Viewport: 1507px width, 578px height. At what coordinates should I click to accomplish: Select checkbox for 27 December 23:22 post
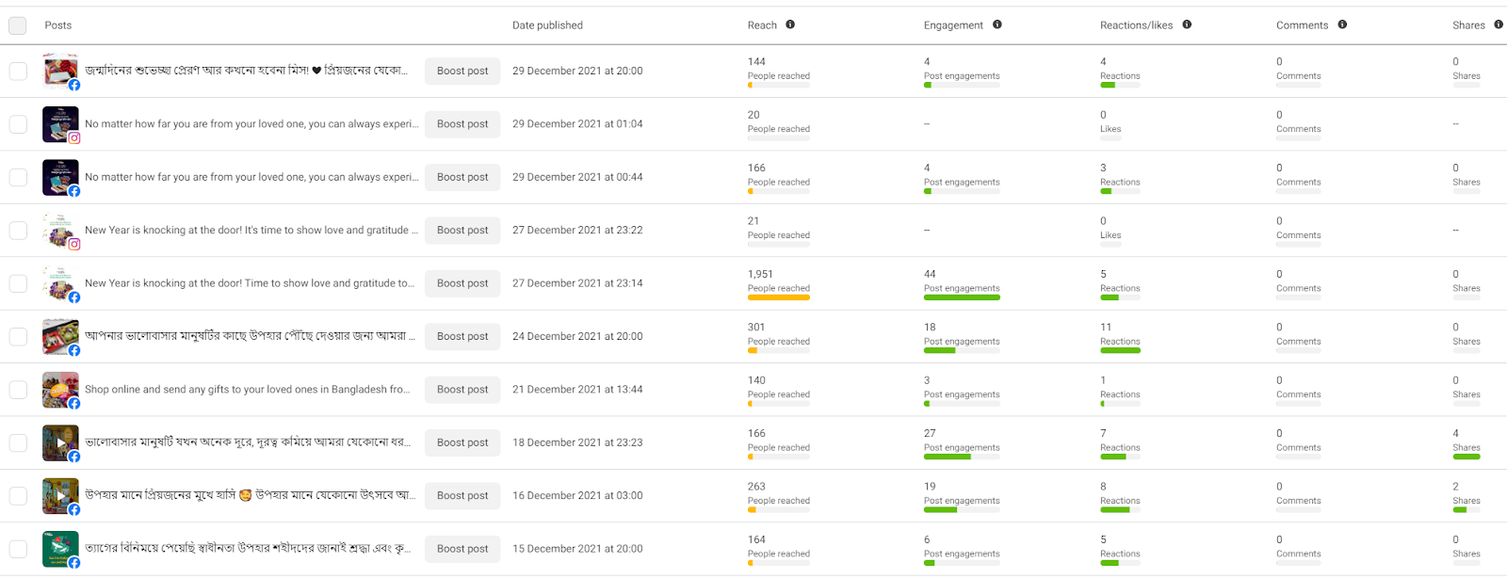coord(18,231)
